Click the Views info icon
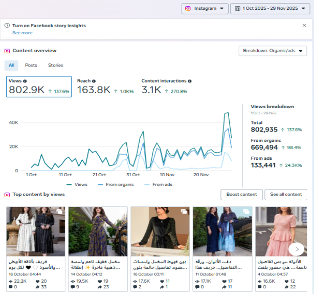The width and height of the screenshot is (314, 294). (x=25, y=81)
